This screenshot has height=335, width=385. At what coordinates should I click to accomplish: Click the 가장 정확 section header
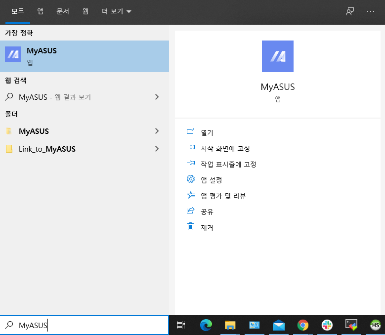tap(19, 33)
